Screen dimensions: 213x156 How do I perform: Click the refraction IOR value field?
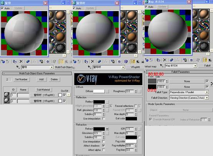coord(130,129)
